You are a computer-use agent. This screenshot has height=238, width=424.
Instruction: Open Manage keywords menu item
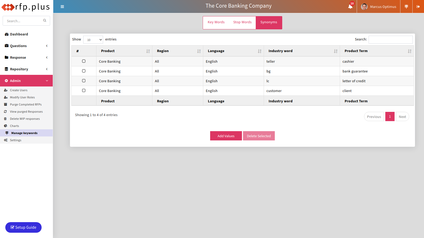(26, 133)
